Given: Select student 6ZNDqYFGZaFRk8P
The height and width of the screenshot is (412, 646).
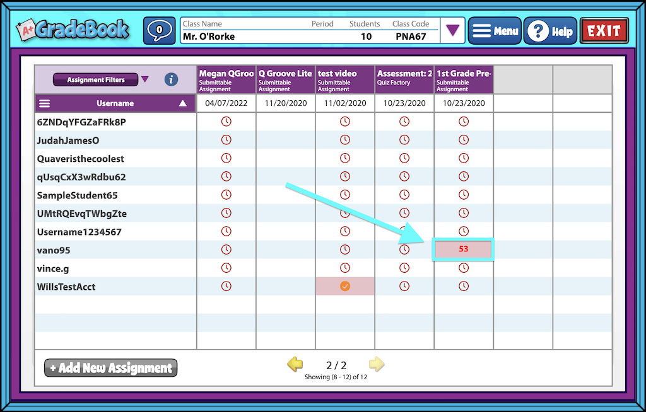Looking at the screenshot, I should pos(81,122).
